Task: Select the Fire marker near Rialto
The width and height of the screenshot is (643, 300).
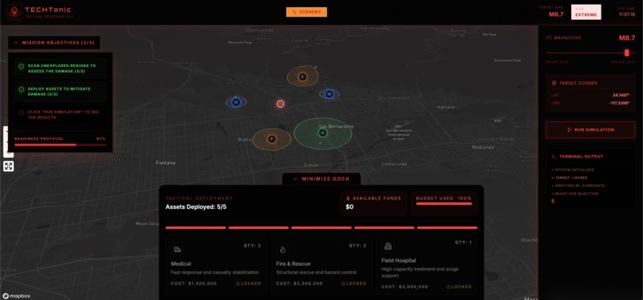Action: pos(271,139)
